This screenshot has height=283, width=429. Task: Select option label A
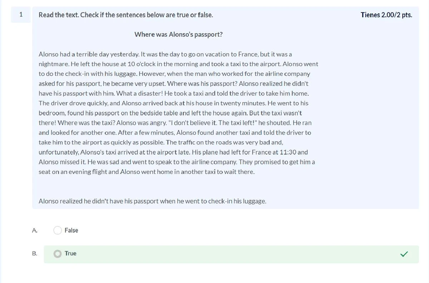click(x=34, y=230)
